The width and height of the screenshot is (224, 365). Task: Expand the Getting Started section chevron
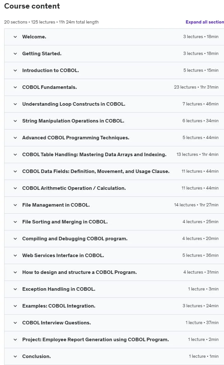pos(15,54)
